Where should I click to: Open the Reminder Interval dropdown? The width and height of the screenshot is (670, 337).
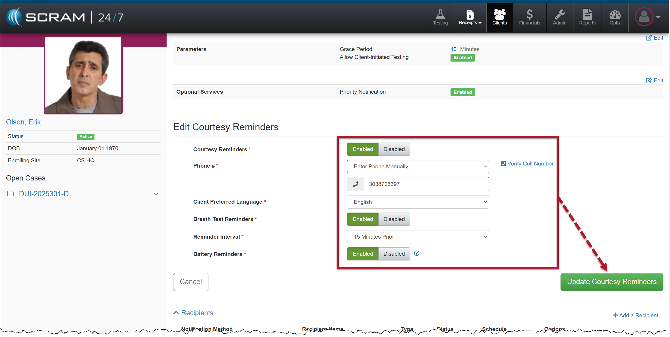[x=418, y=237]
